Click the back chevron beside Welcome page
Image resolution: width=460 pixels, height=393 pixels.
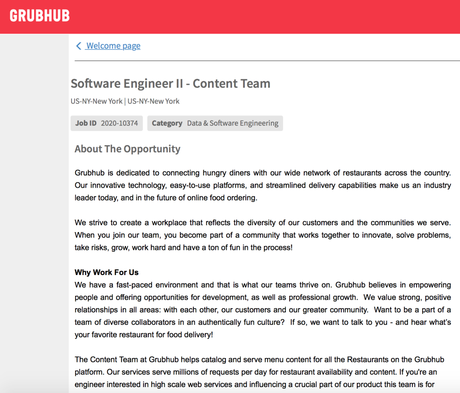coord(78,46)
